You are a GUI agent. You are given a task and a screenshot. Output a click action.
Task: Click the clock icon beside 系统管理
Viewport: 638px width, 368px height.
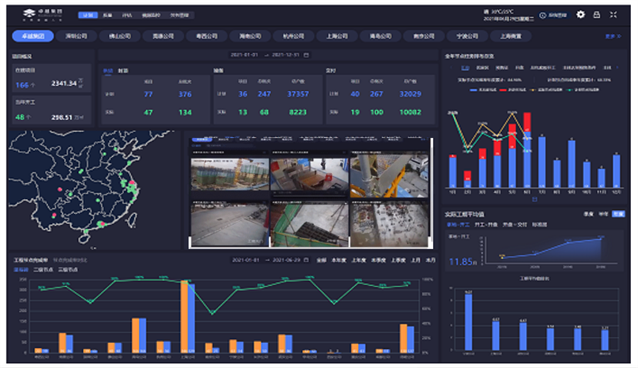click(x=543, y=15)
